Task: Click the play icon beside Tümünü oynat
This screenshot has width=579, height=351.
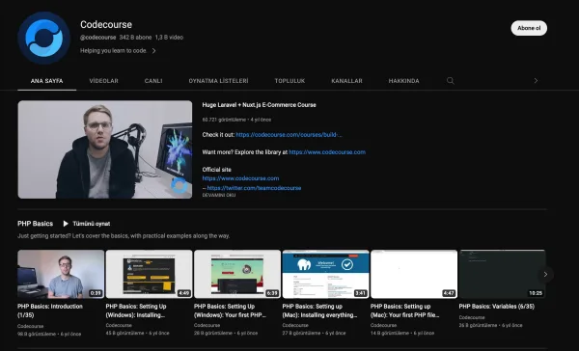Action: [66, 224]
